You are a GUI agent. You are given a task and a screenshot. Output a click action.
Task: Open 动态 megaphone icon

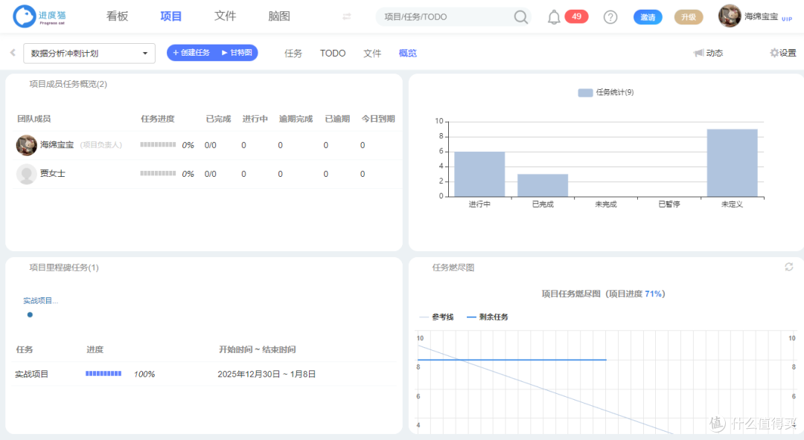(x=698, y=53)
